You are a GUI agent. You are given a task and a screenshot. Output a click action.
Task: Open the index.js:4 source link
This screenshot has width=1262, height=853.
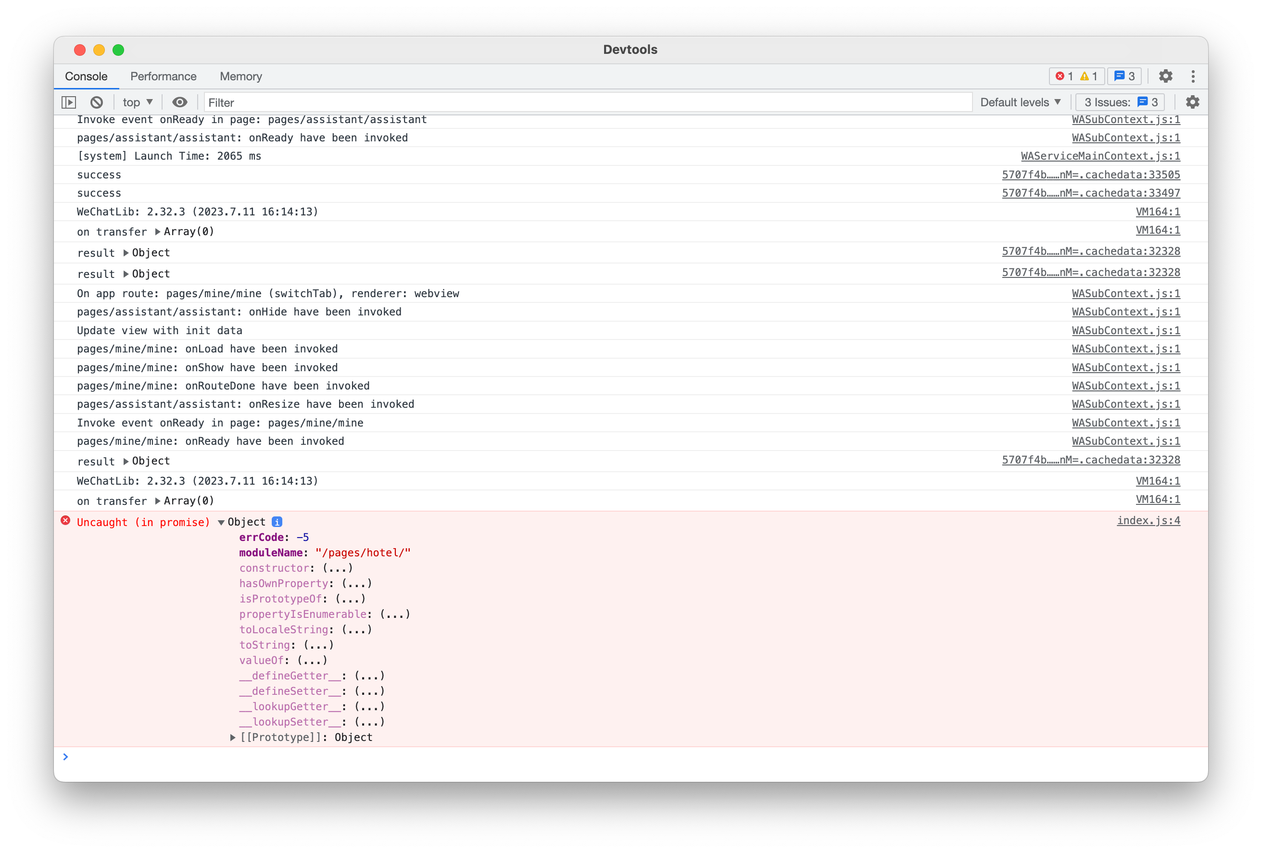tap(1148, 521)
